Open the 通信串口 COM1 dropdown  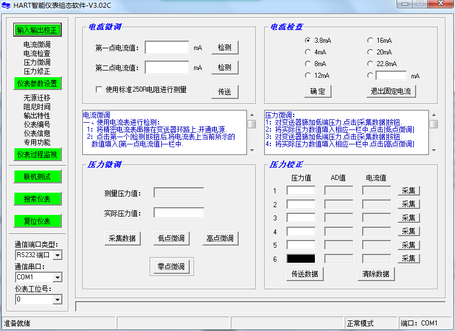click(x=57, y=278)
